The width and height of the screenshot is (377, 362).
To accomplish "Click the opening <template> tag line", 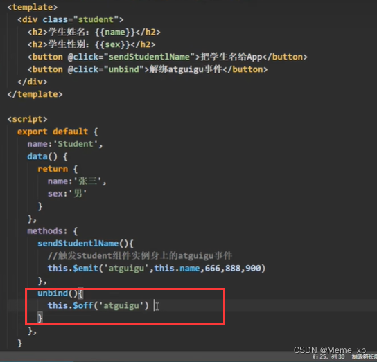I will 33,7.
